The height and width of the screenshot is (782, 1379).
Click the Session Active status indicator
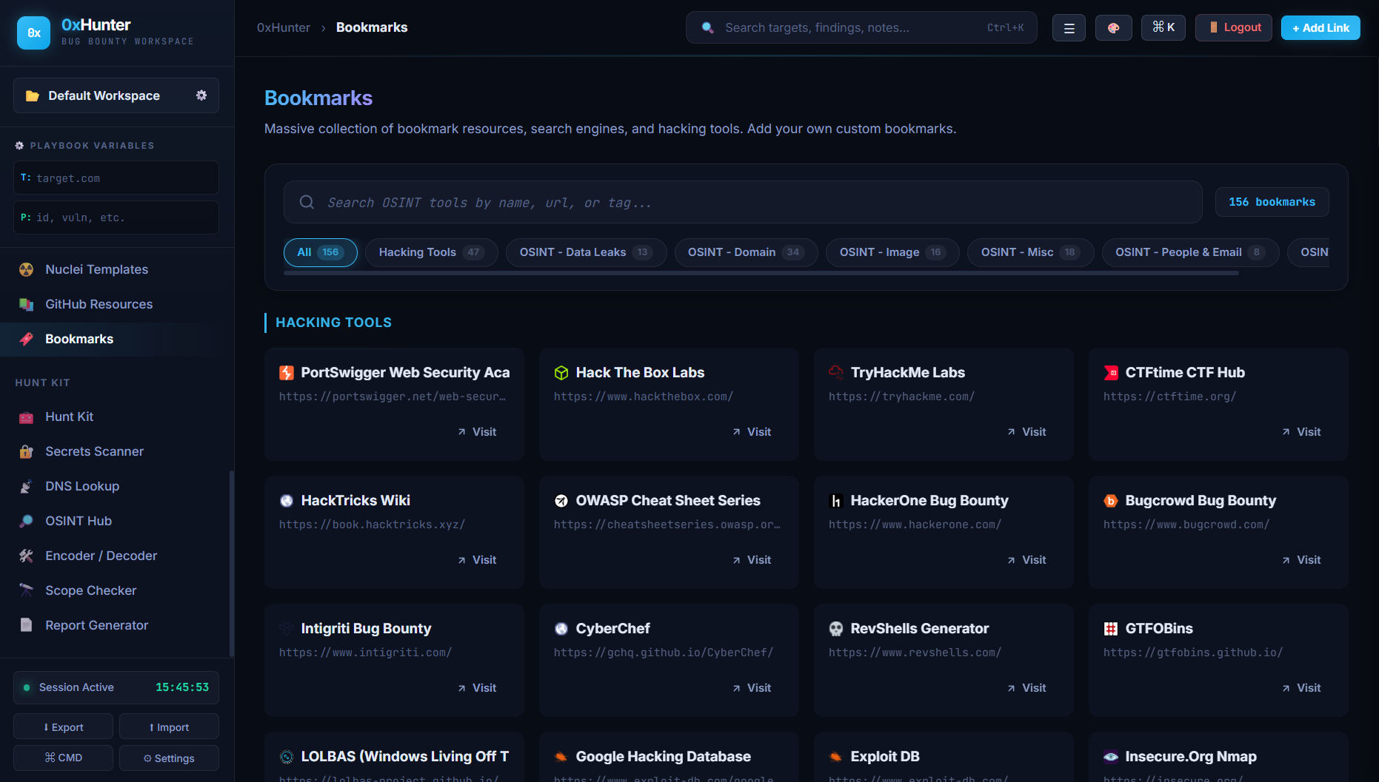(116, 687)
